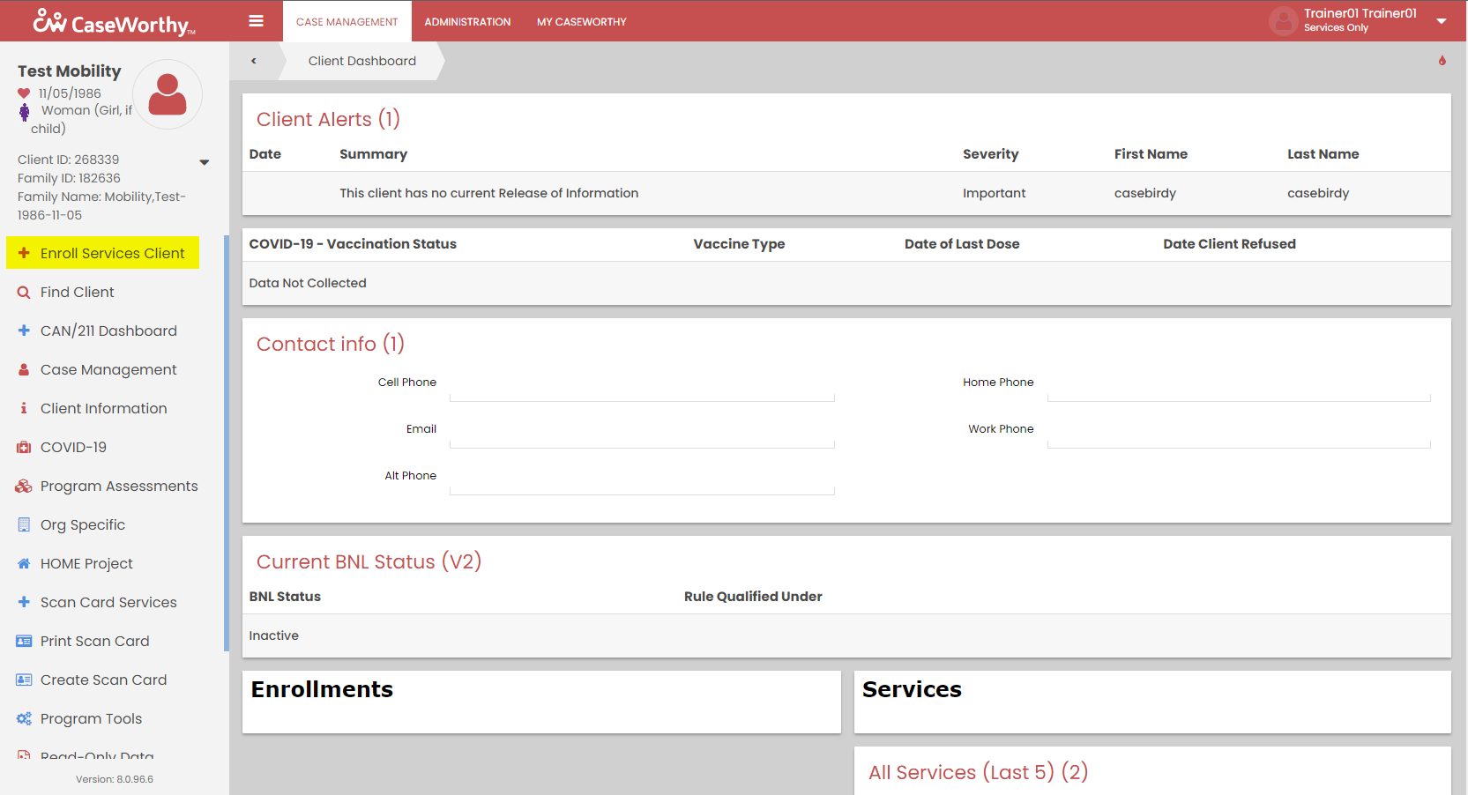Screen dimensions: 1468x795
Task: Click the Print Scan Card icon
Action: click(24, 642)
